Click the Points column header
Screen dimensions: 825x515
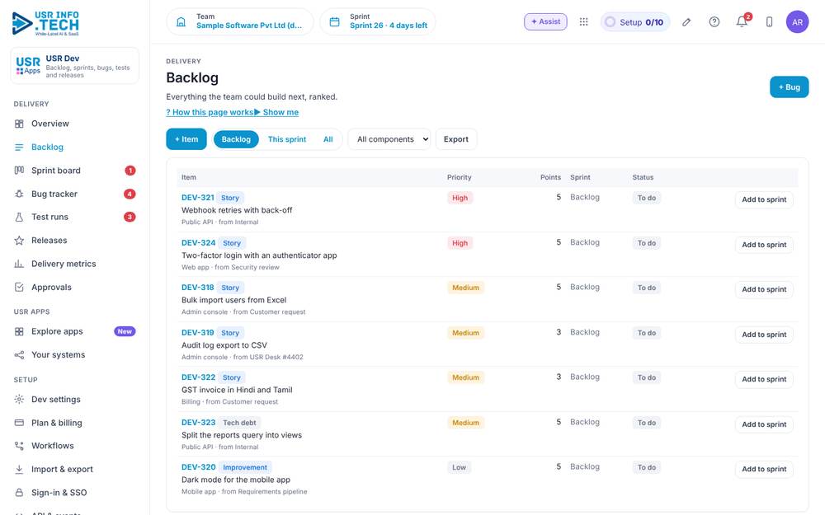coord(550,178)
